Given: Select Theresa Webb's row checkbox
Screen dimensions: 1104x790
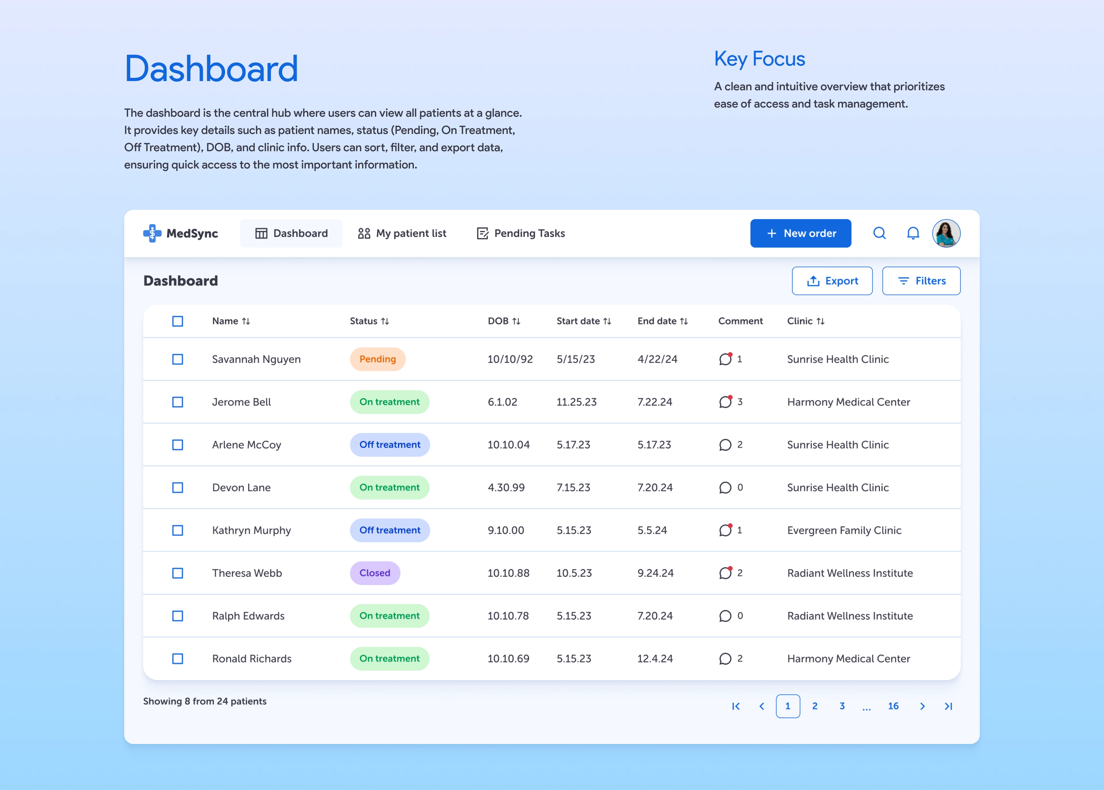Looking at the screenshot, I should point(177,573).
